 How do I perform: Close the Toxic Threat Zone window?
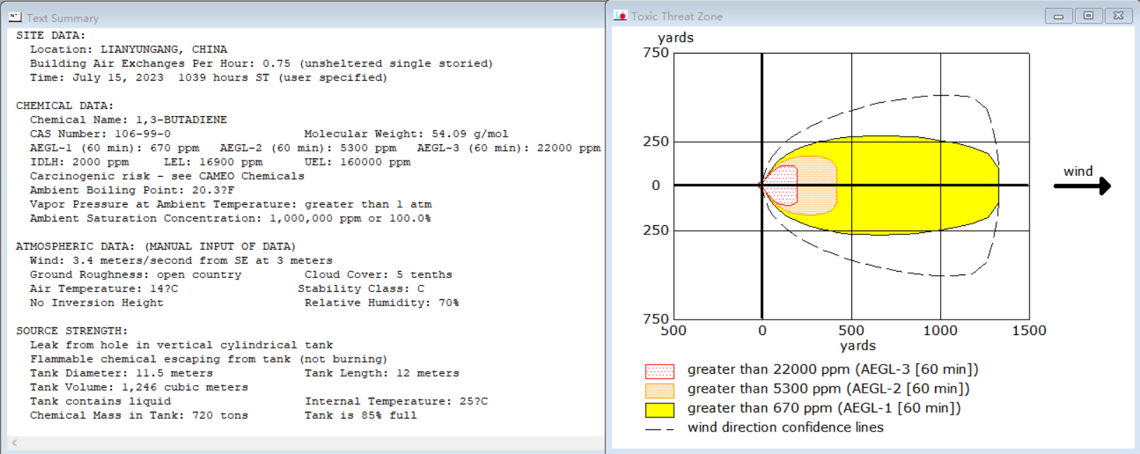coord(1118,15)
